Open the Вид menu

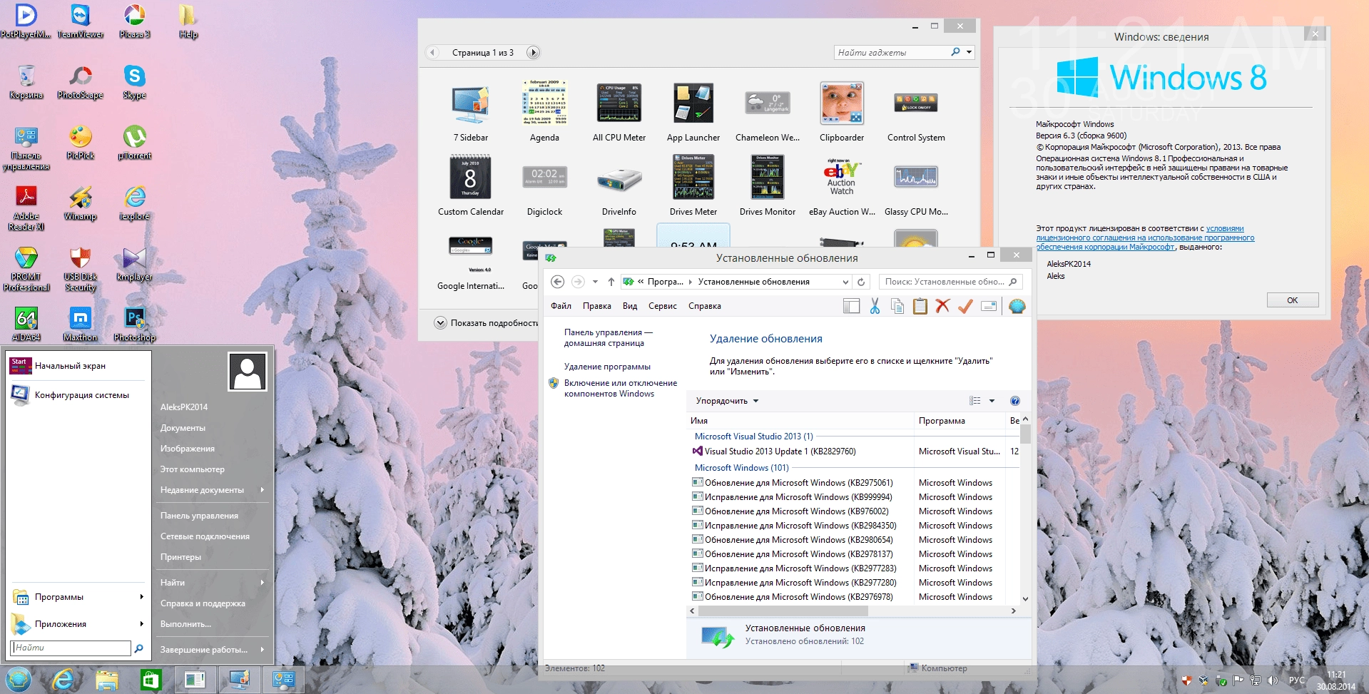point(629,306)
